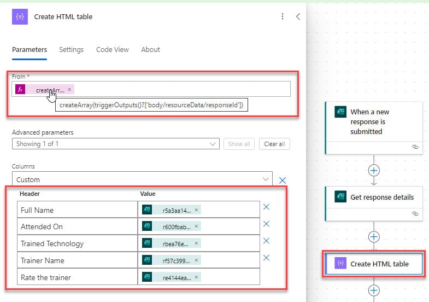Remove the createArr... expression token
This screenshot has width=429, height=302.
click(69, 90)
